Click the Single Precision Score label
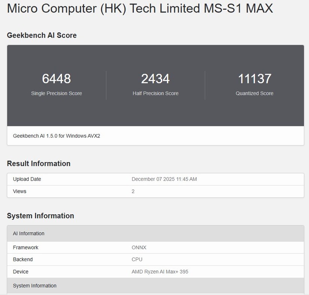 (x=56, y=93)
